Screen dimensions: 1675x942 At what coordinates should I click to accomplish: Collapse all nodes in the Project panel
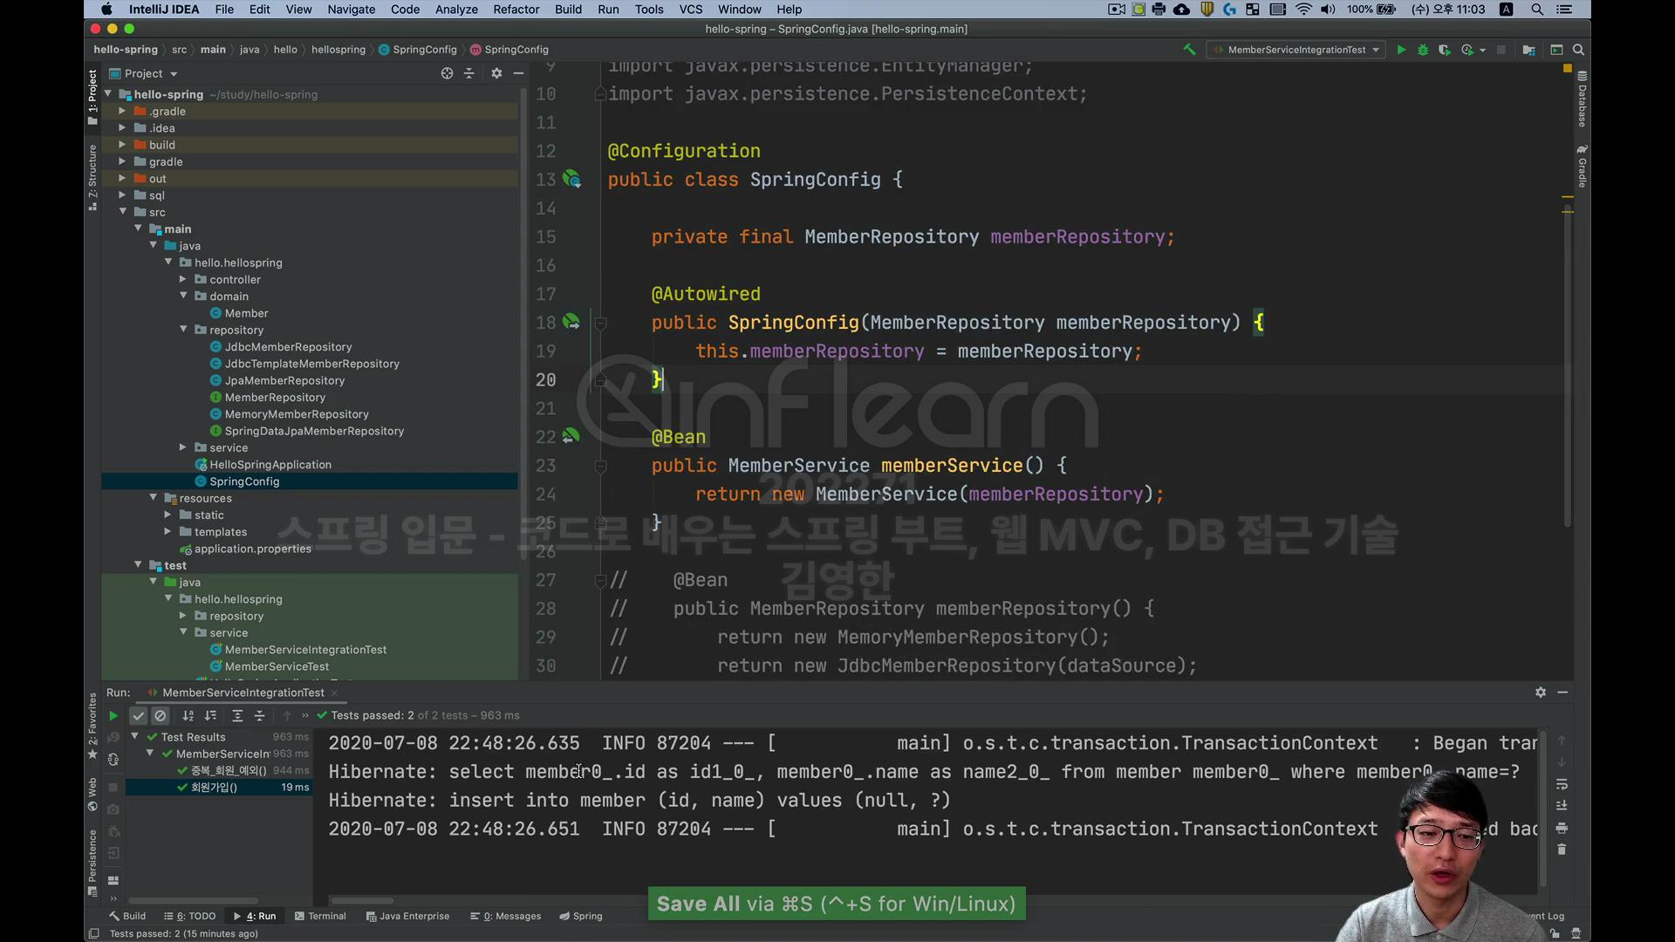pyautogui.click(x=469, y=73)
